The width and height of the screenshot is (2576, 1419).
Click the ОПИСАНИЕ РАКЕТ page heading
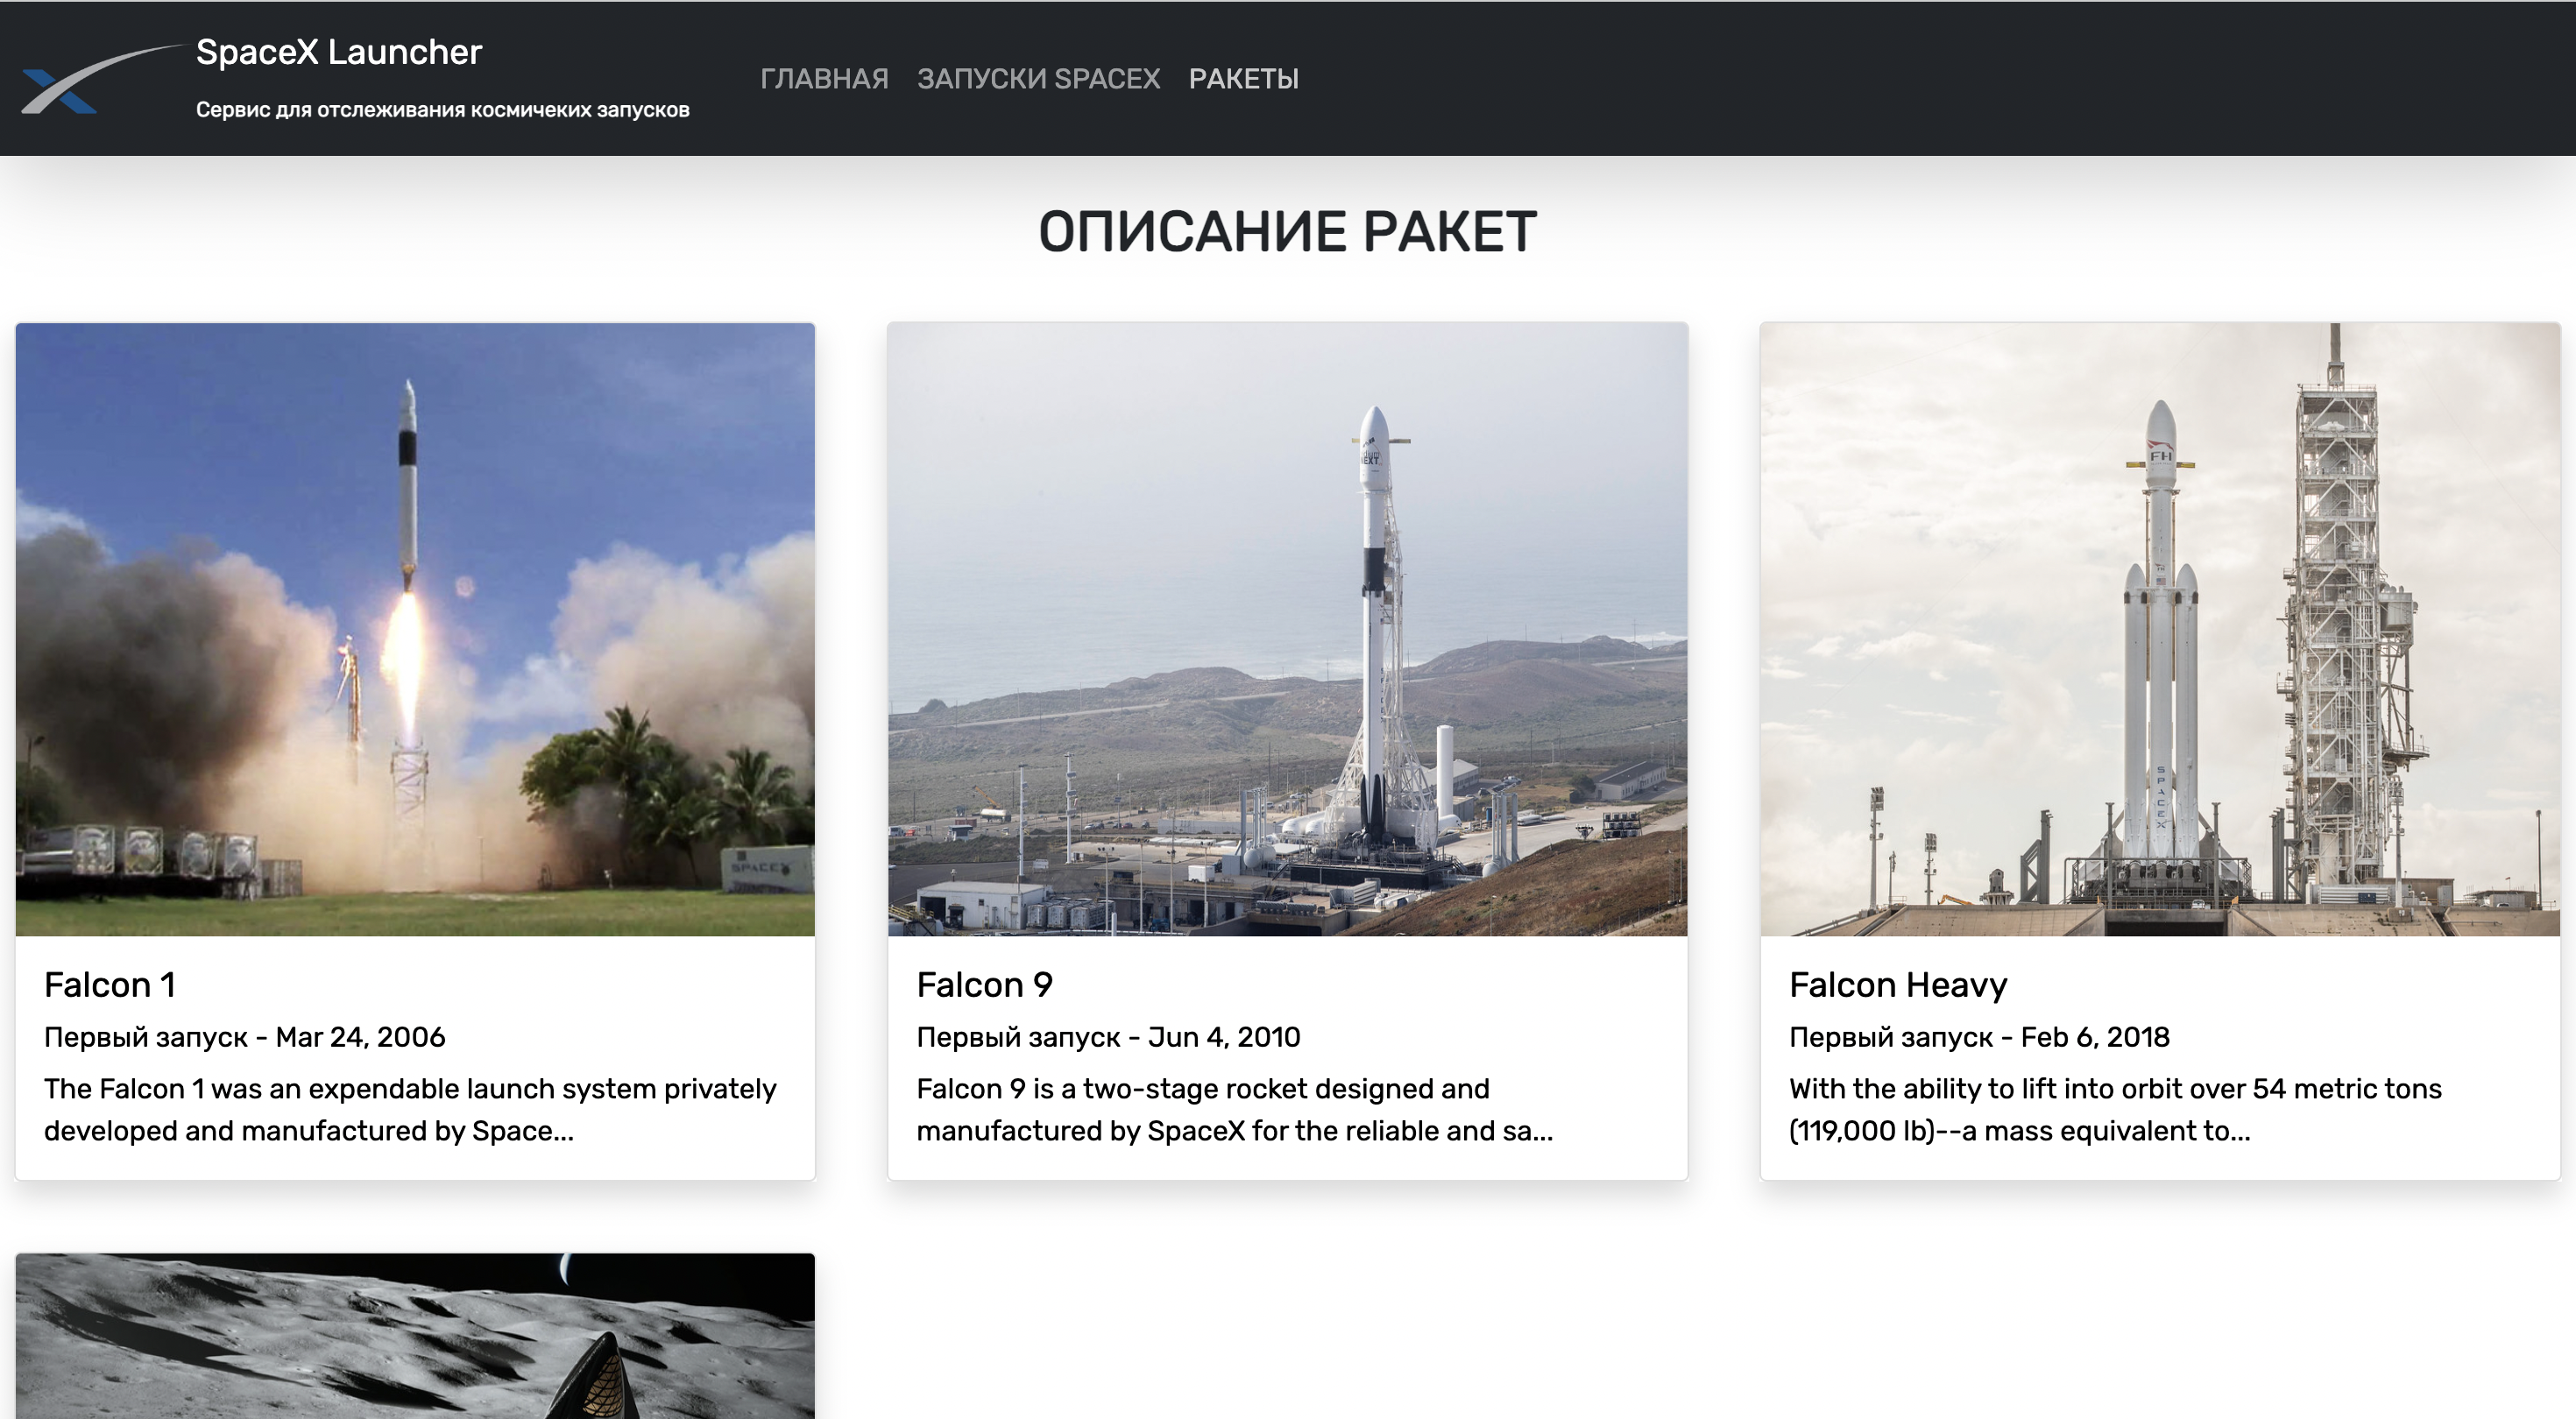pos(1287,232)
